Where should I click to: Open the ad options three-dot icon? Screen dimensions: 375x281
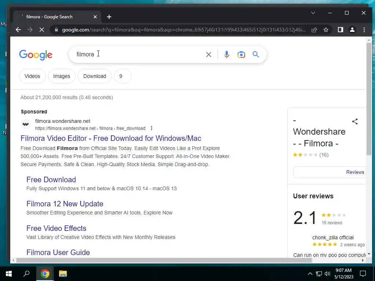(x=151, y=128)
